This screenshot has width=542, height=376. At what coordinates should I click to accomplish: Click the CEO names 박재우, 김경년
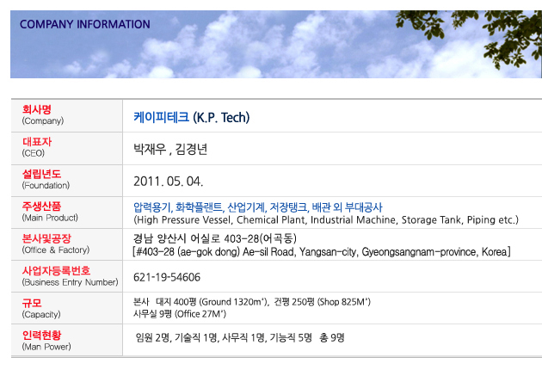point(170,149)
